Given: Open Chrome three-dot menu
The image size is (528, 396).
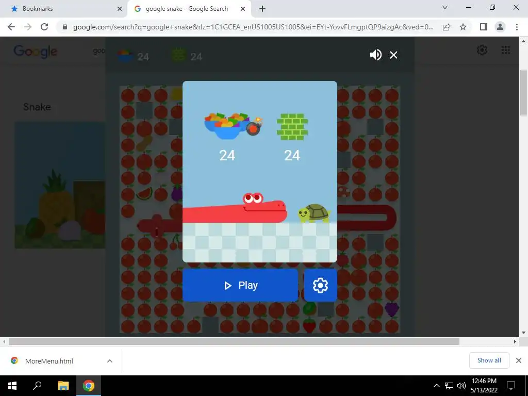Looking at the screenshot, I should pyautogui.click(x=517, y=27).
